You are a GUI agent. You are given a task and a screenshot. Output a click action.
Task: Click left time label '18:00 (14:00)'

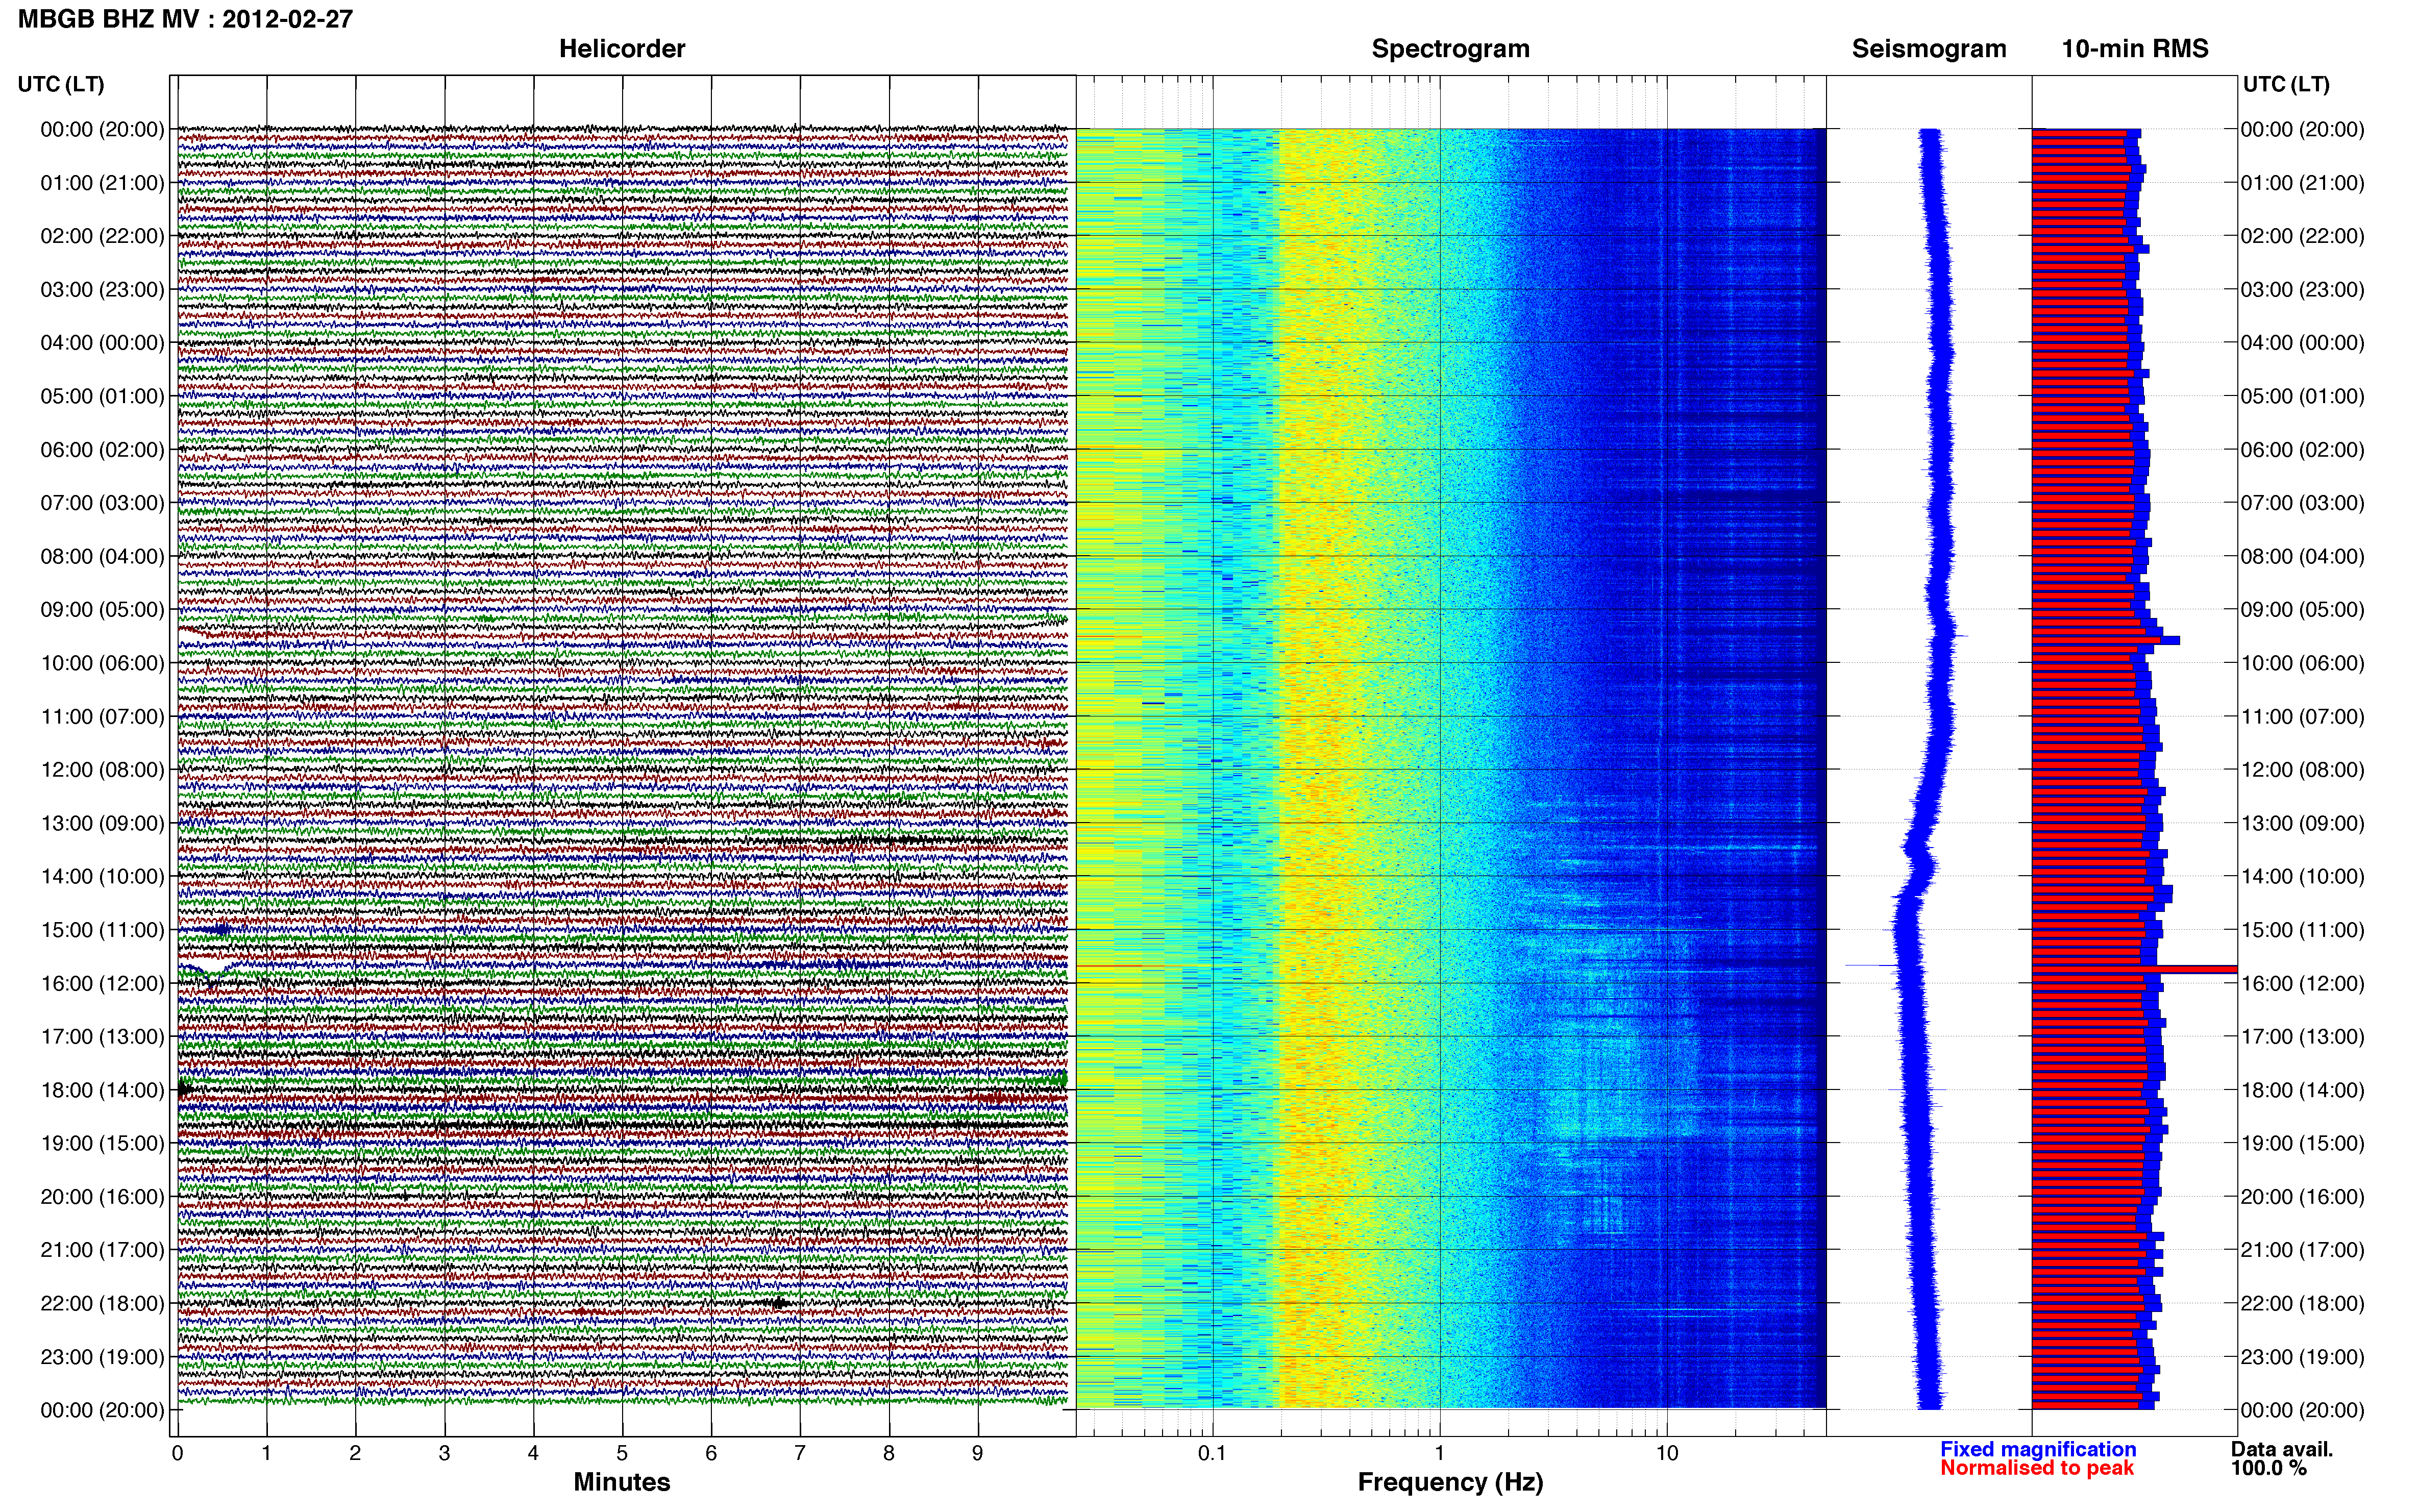pos(102,1090)
